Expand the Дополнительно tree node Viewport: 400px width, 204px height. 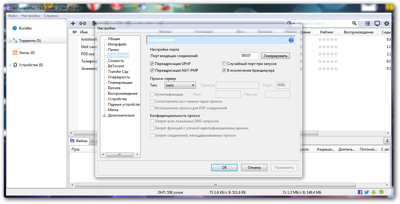pos(105,116)
